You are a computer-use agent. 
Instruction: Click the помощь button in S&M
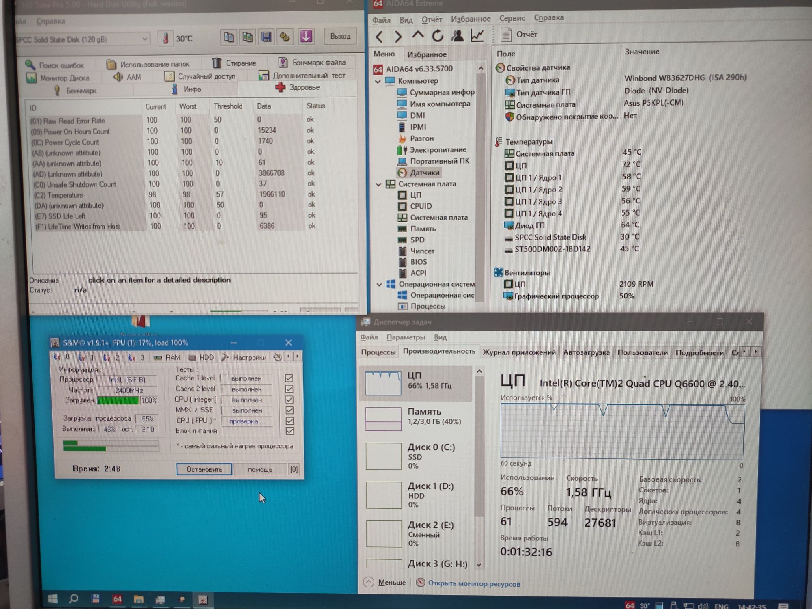click(260, 469)
